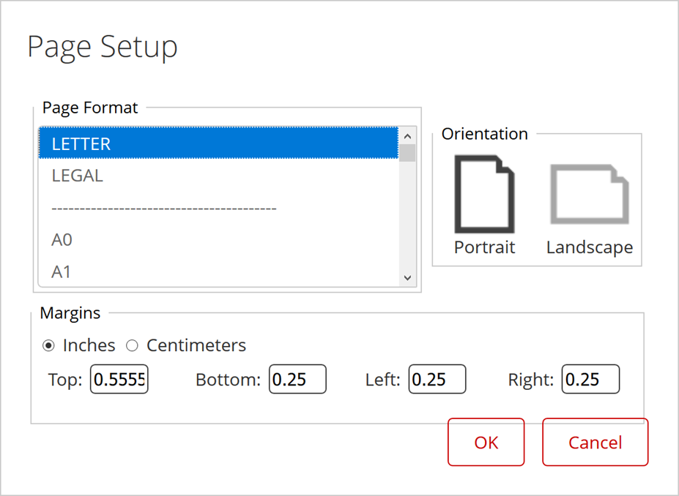The height and width of the screenshot is (496, 679).
Task: Select the Portrait orientation icon
Action: pos(484,194)
